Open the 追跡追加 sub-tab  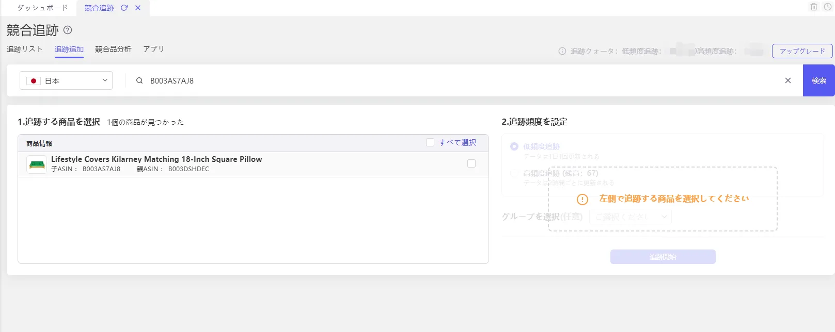(69, 49)
